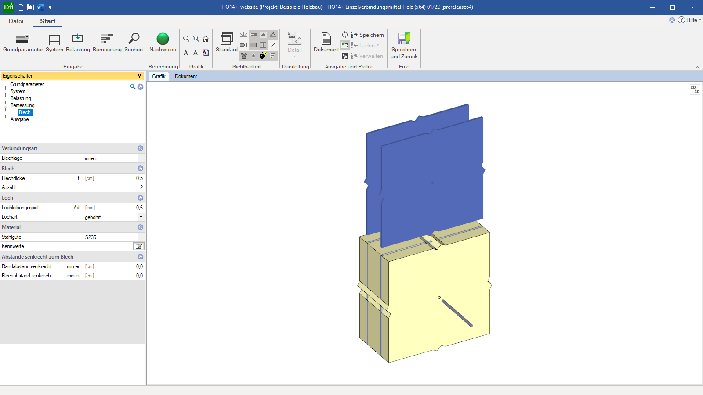Toggle the bomb visibility icon
This screenshot has height=395, width=703.
coord(263,56)
